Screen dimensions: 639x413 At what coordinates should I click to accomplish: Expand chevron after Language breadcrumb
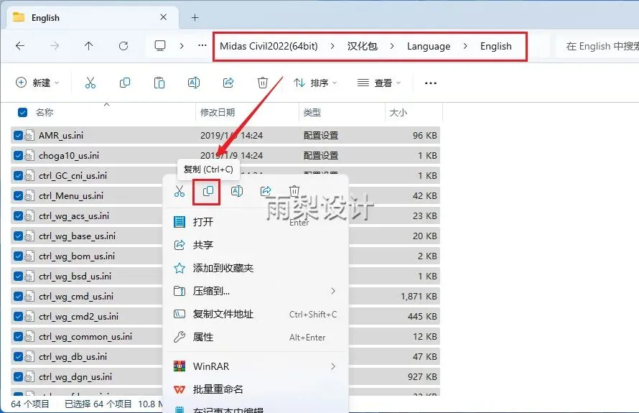point(465,46)
